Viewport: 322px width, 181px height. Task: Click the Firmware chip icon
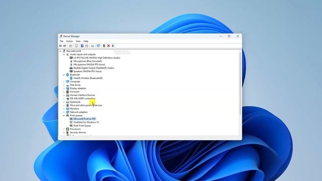click(67, 92)
